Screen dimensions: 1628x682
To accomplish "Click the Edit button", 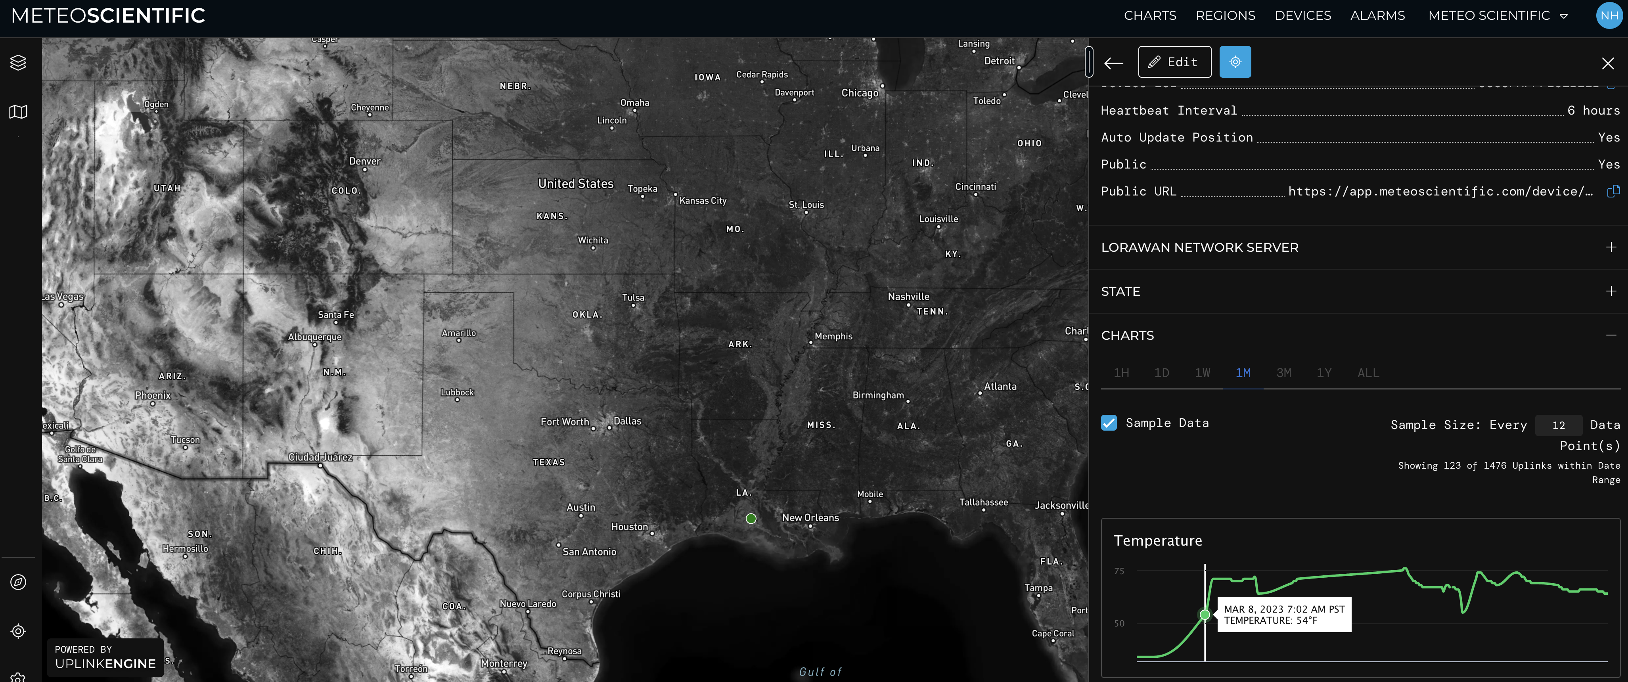I will pos(1174,62).
